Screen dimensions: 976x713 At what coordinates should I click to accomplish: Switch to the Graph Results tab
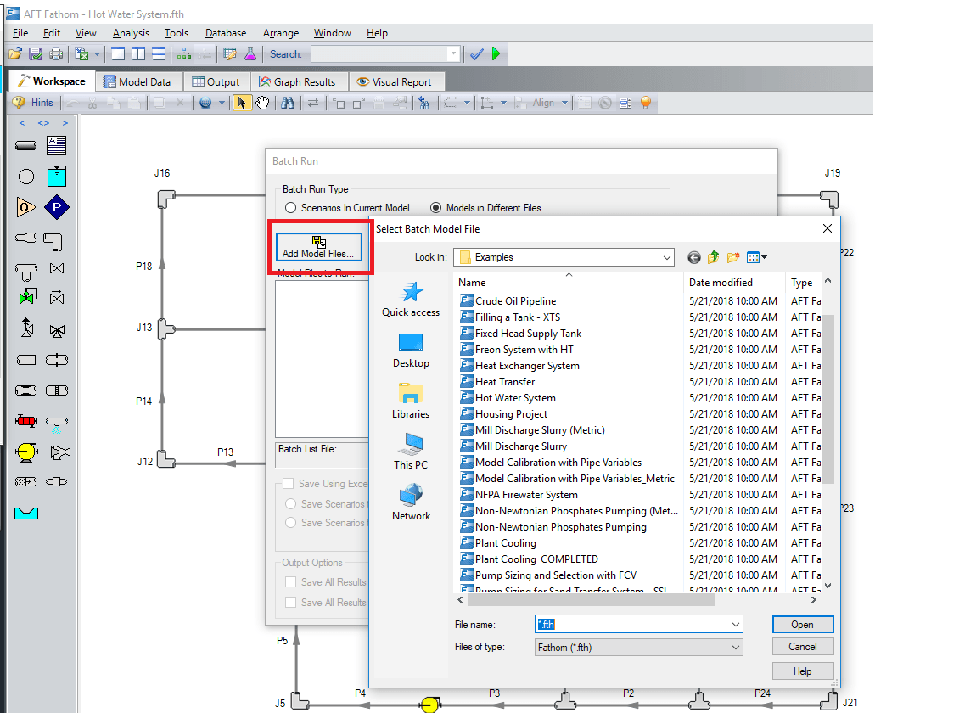(298, 81)
